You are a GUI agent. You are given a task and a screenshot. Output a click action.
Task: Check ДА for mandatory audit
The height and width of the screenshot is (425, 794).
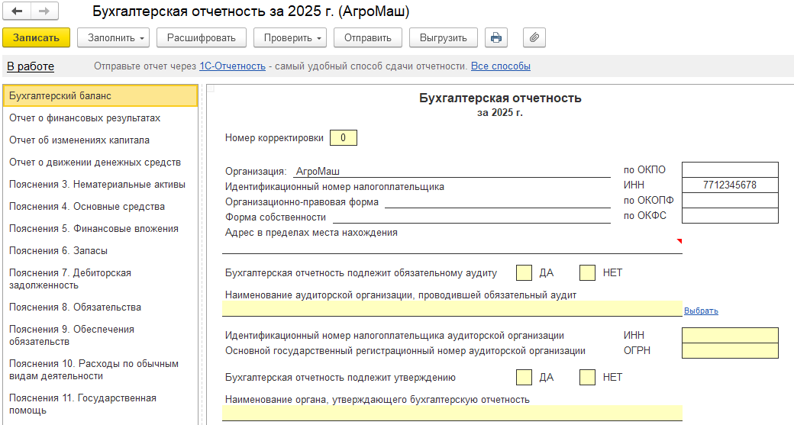pyautogui.click(x=524, y=272)
